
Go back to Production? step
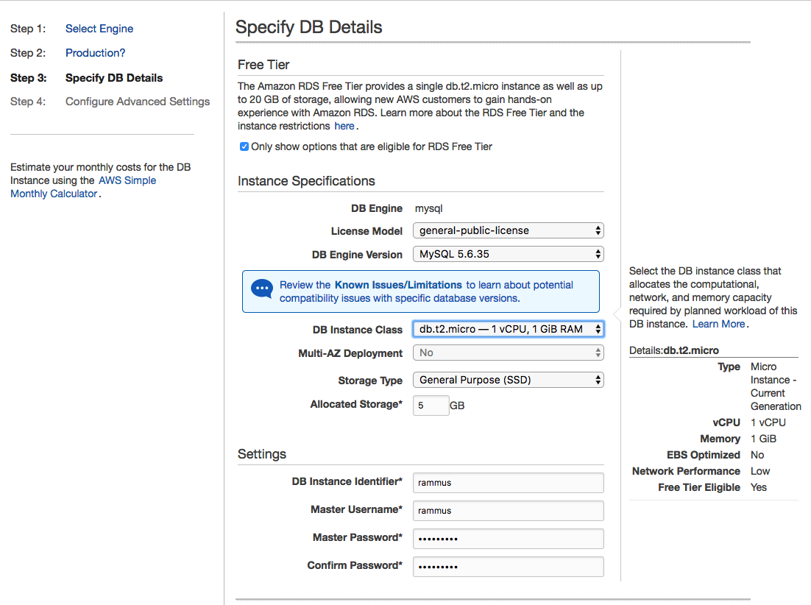pos(95,53)
